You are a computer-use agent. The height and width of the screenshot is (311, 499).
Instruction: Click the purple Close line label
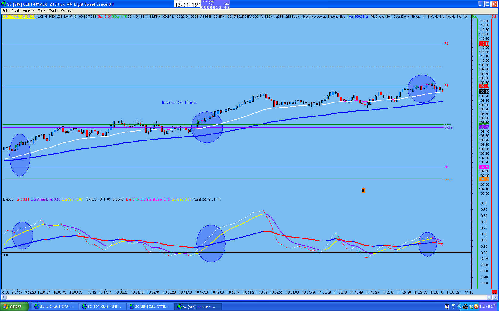[x=449, y=127]
